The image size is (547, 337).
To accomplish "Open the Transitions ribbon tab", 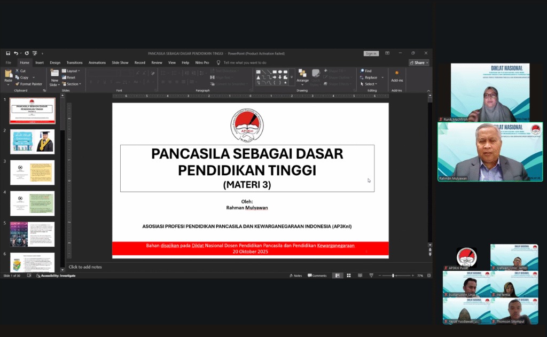I will [x=74, y=62].
